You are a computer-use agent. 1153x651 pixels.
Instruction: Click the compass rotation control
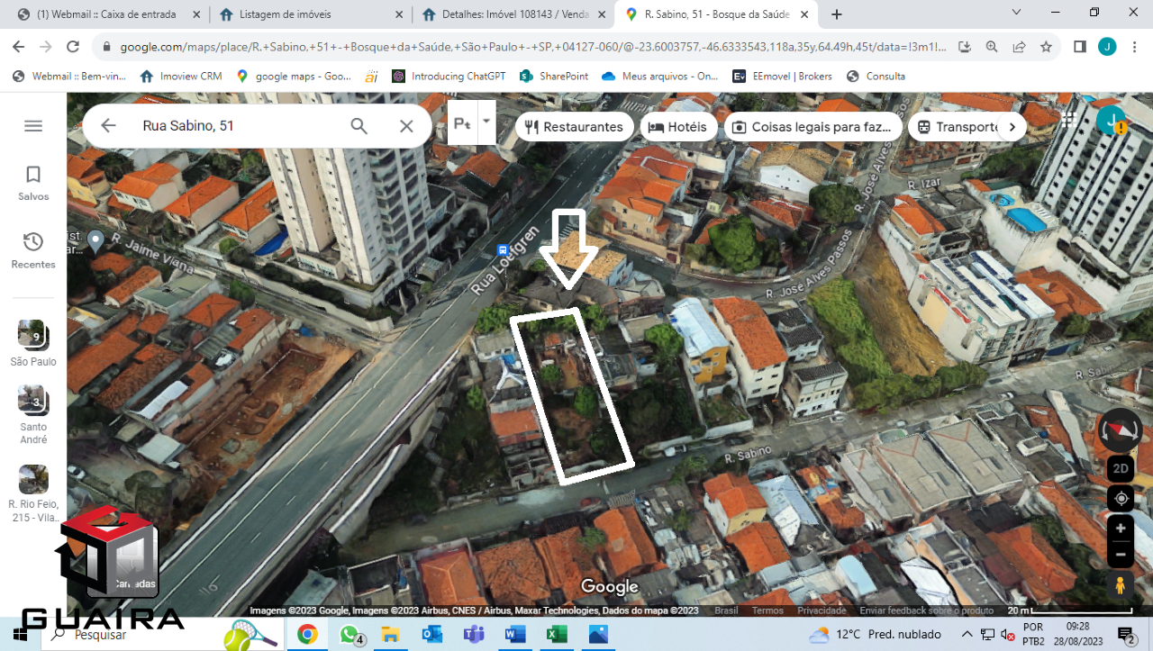click(x=1120, y=431)
